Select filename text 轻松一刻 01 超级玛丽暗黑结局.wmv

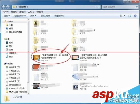tap(55, 56)
